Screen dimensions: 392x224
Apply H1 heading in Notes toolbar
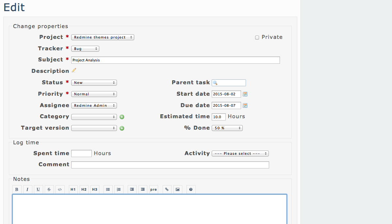(x=73, y=189)
